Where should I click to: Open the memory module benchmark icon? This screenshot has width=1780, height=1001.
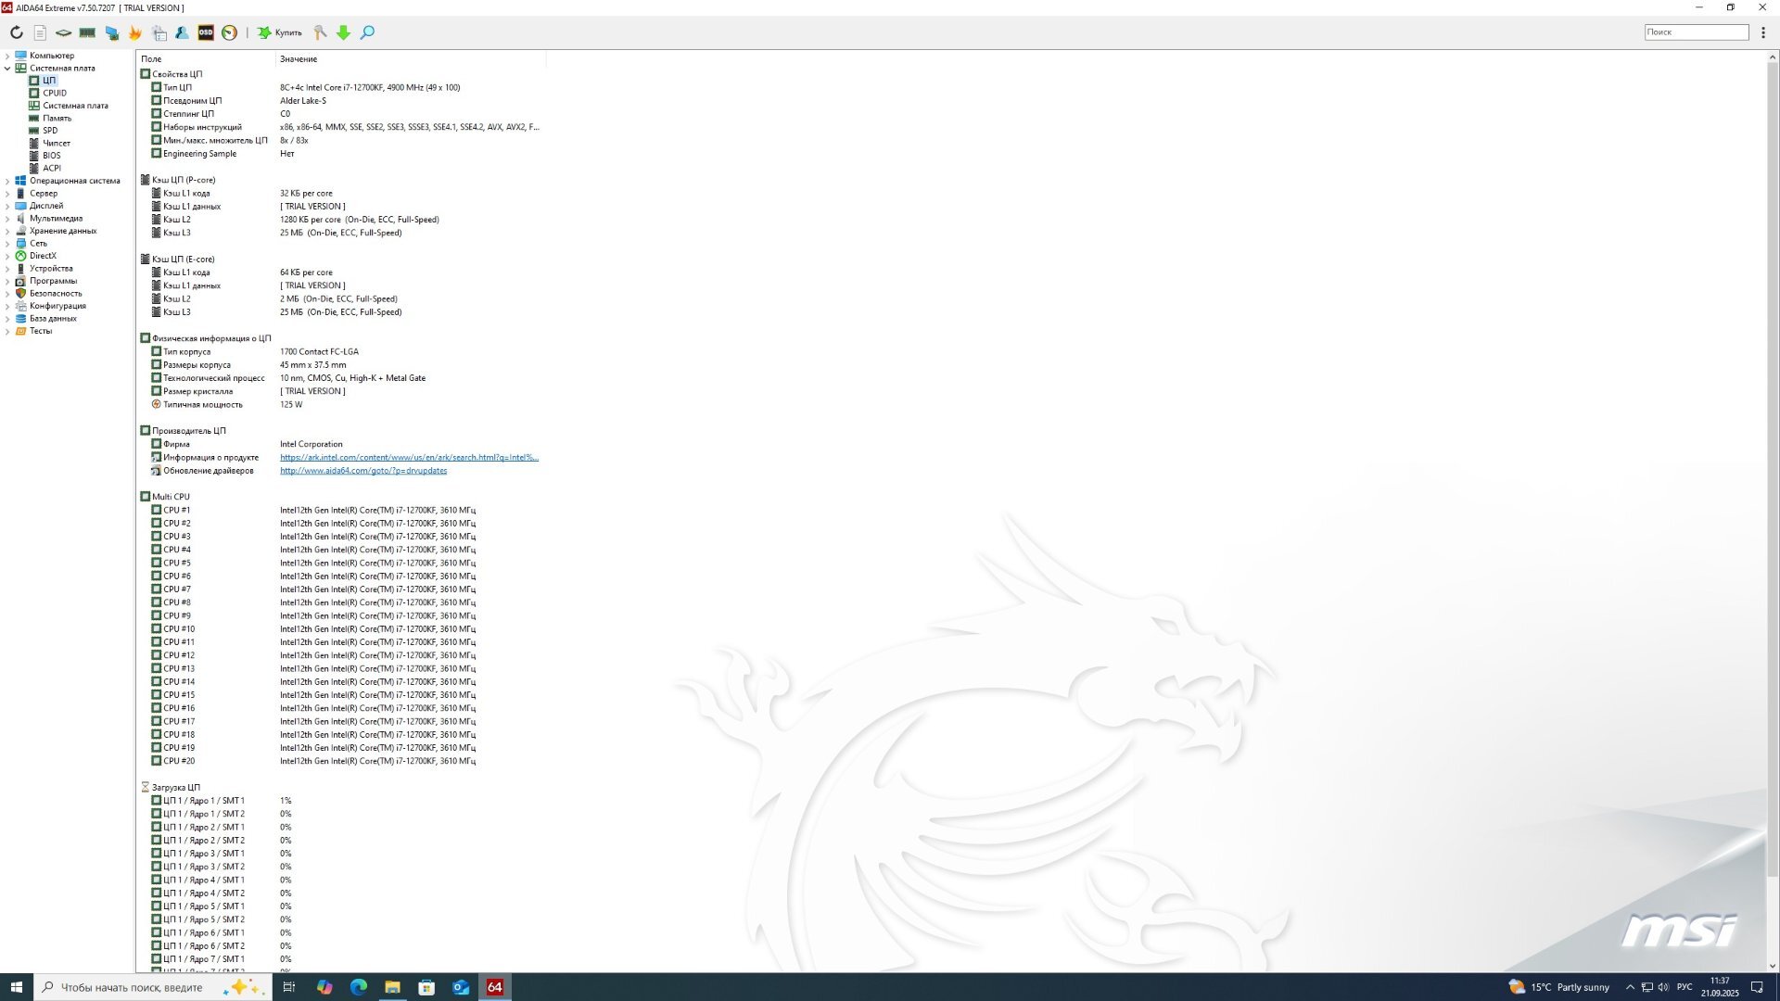point(87,32)
